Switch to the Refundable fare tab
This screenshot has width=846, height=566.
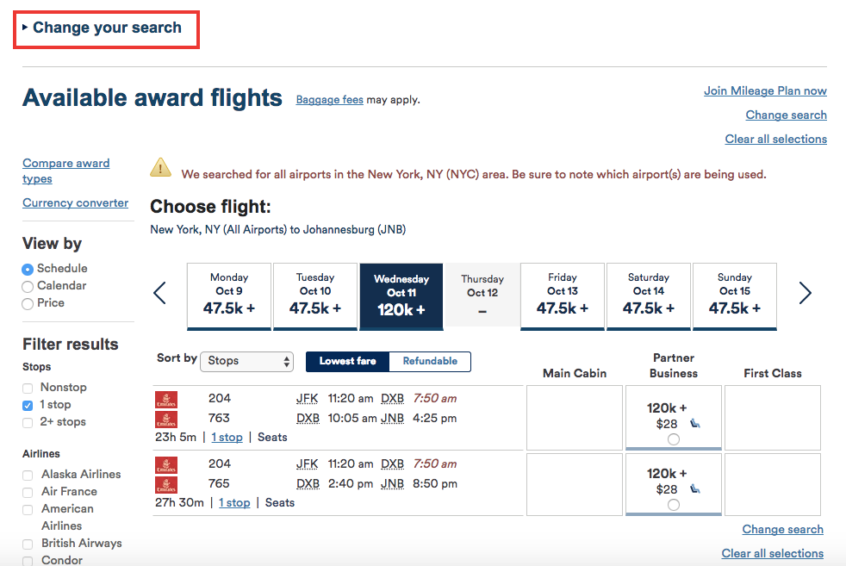click(430, 361)
